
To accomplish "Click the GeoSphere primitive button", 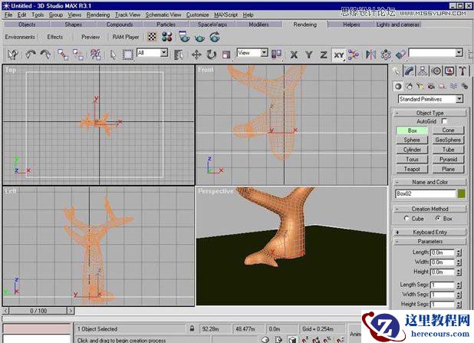I will click(448, 140).
